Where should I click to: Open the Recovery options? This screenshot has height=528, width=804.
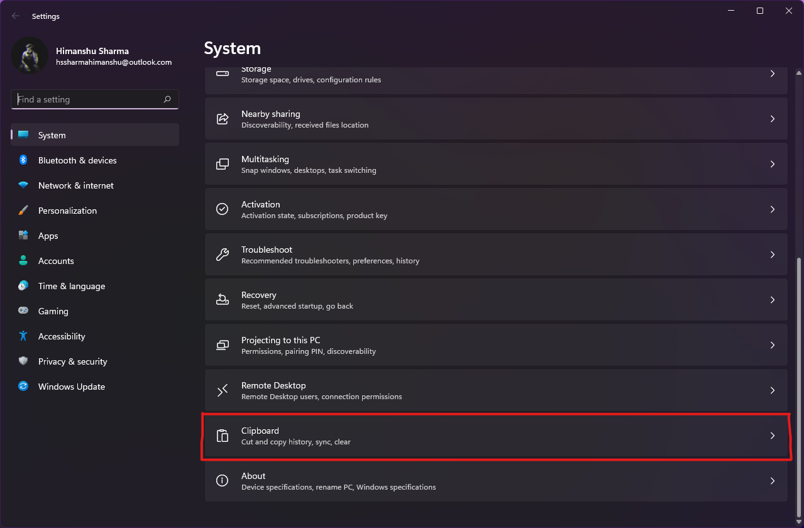(496, 300)
